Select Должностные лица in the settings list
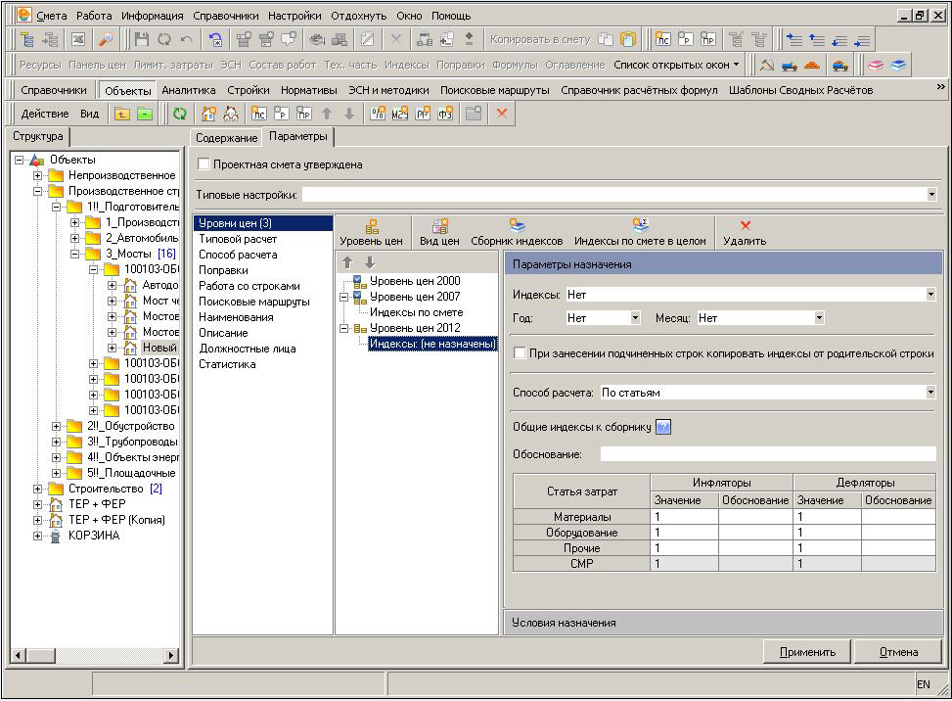The image size is (952, 701). tap(248, 349)
